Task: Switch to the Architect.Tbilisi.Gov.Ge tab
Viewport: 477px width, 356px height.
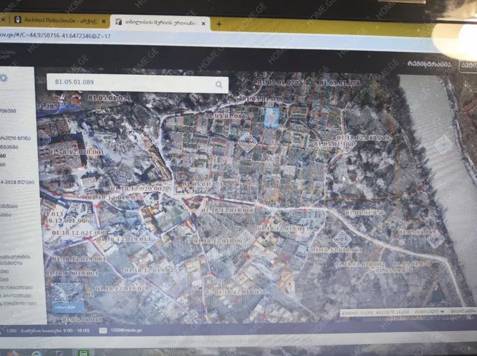Action: click(58, 21)
